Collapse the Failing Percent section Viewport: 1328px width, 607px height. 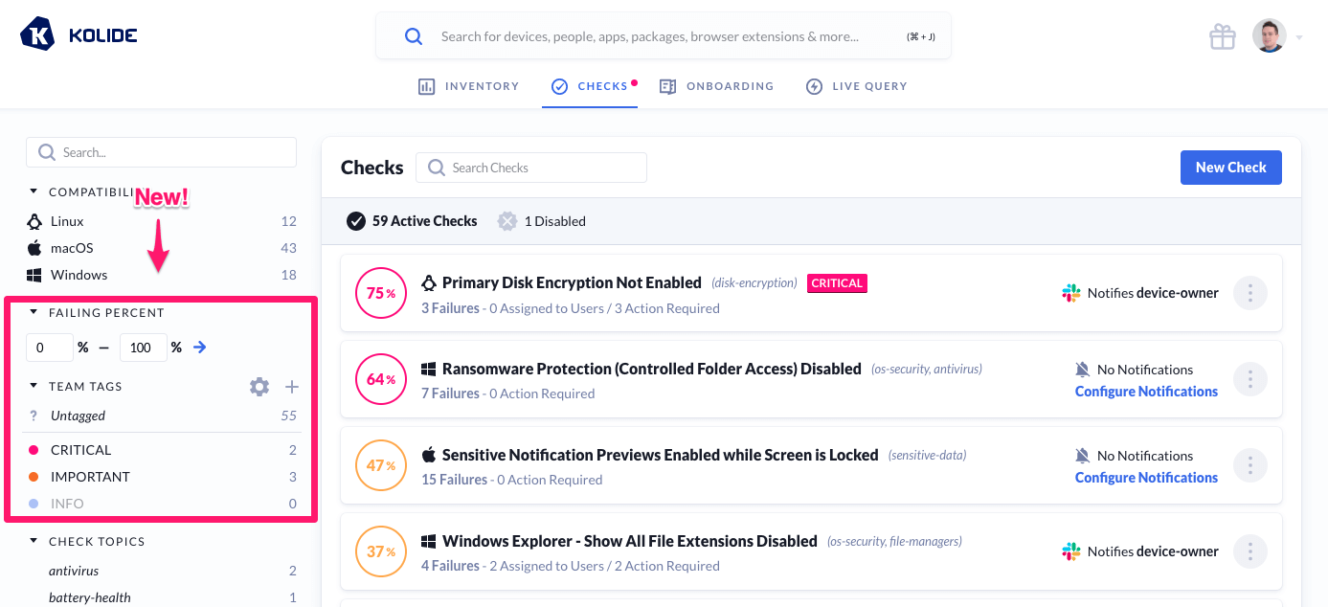coord(34,312)
